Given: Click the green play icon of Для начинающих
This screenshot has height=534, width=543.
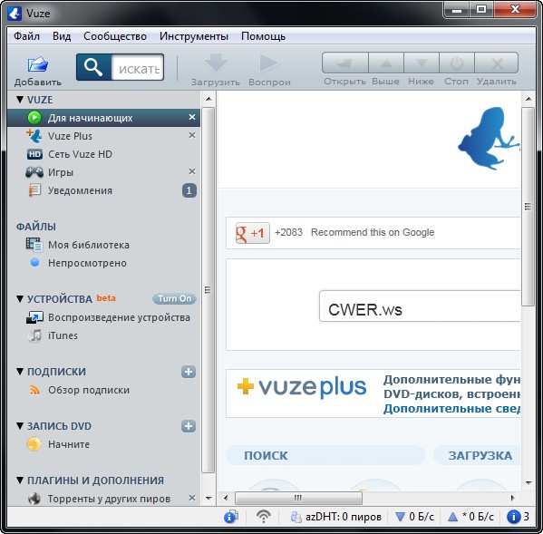Looking at the screenshot, I should (x=34, y=118).
